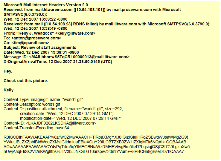This screenshot has height=161, width=221.
Task: Click the last base64 line starting with nUwjAaqEIiSs
Action: point(93,151)
